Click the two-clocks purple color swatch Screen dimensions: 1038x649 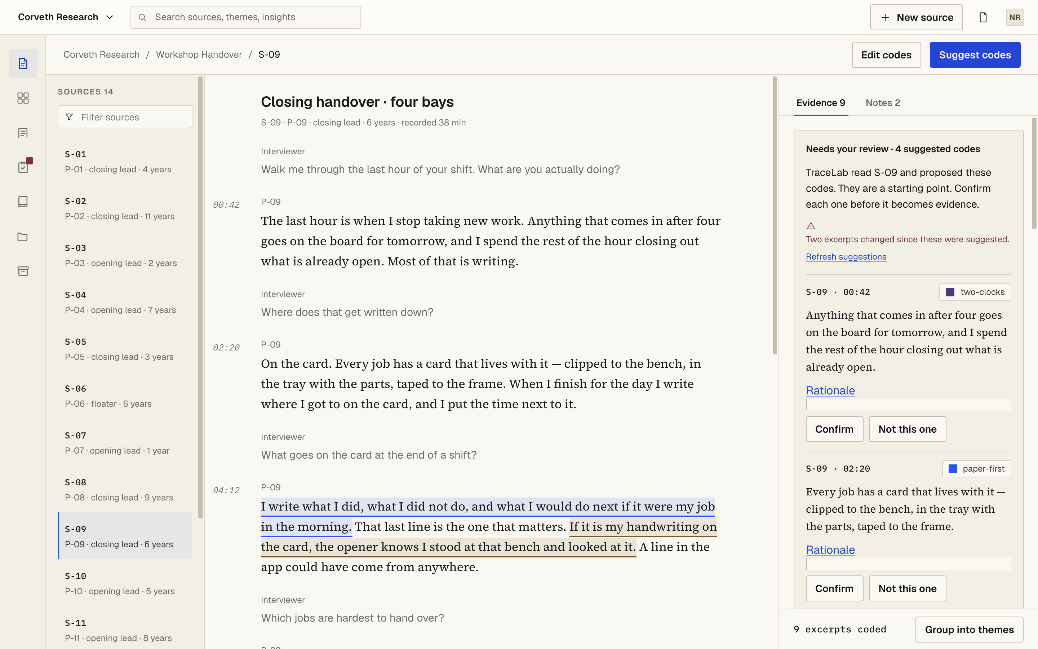pyautogui.click(x=950, y=292)
